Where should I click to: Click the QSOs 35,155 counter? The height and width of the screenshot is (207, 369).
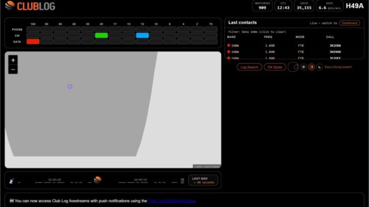click(304, 6)
